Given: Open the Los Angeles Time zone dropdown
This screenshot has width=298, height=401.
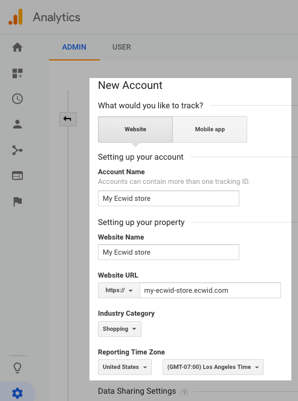Looking at the screenshot, I should tap(213, 367).
